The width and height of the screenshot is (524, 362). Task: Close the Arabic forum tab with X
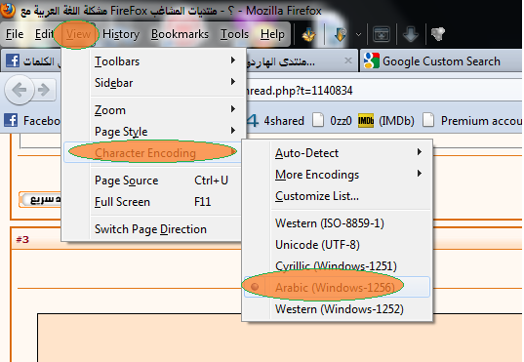tap(348, 60)
